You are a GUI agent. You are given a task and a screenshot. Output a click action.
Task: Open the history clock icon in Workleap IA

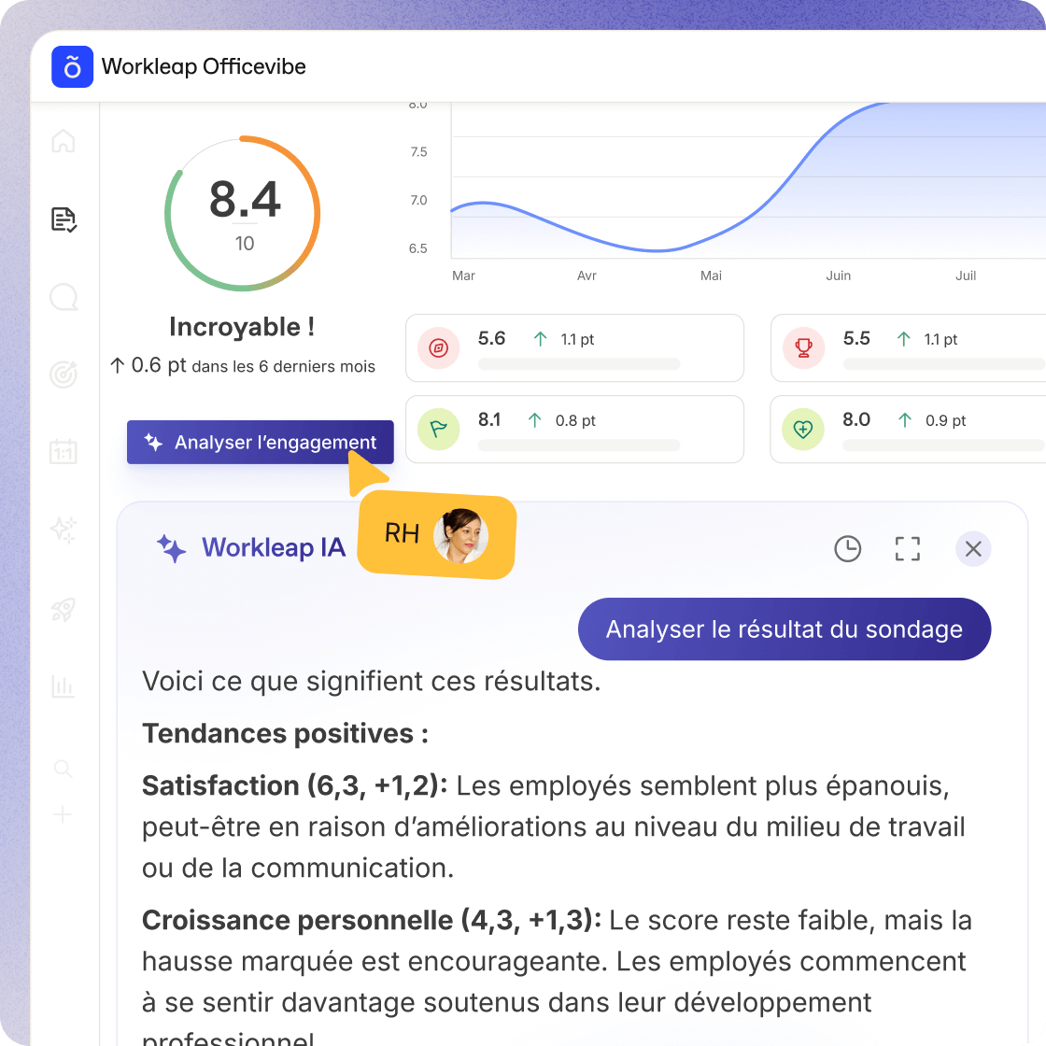tap(847, 549)
